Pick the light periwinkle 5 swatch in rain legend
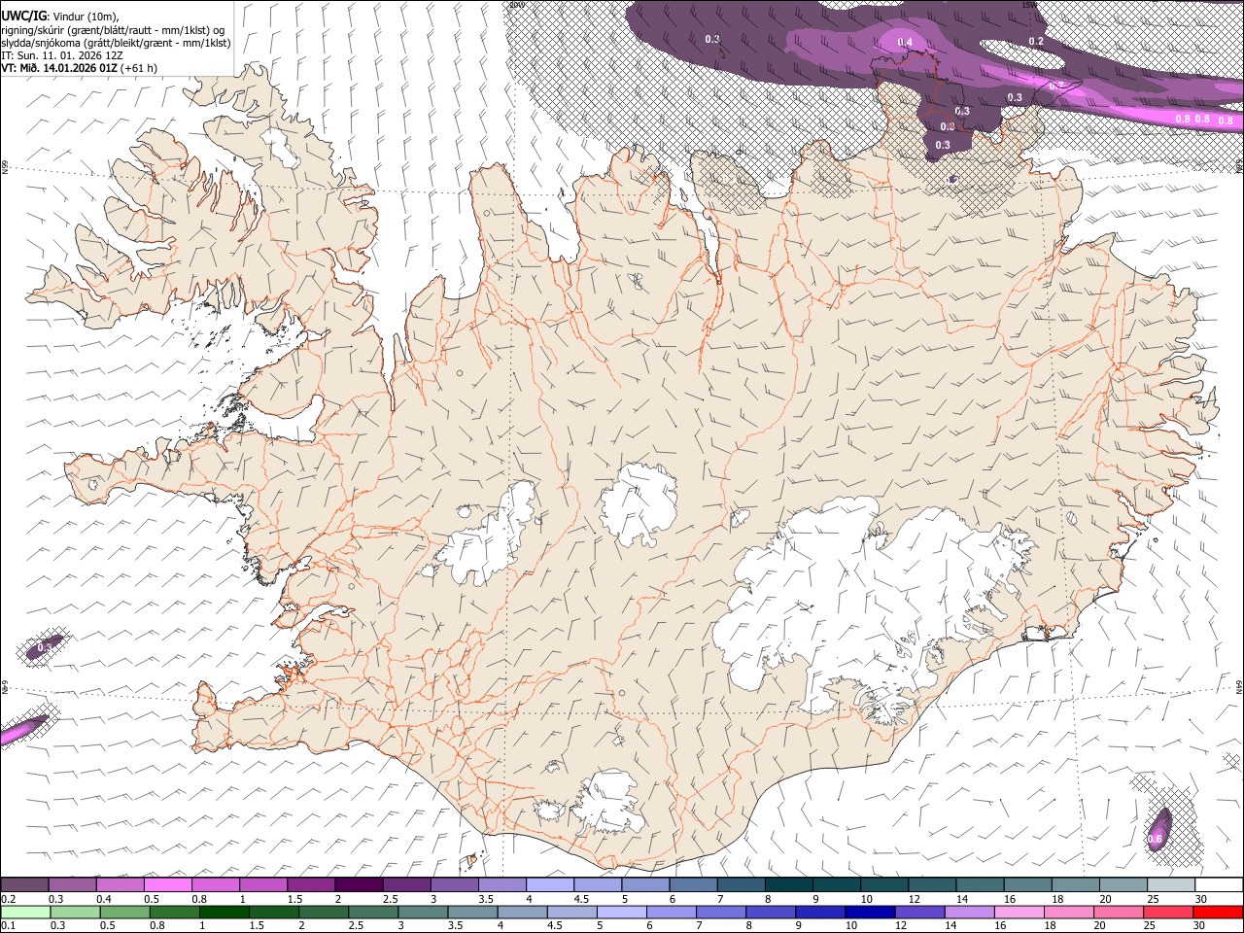 [x=621, y=912]
